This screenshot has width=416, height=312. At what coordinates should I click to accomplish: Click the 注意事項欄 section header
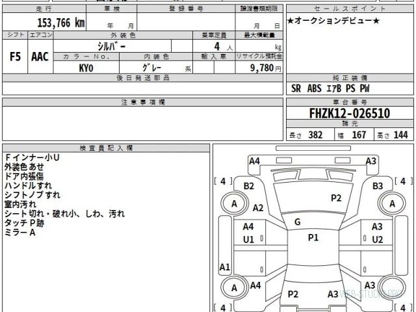click(x=143, y=102)
